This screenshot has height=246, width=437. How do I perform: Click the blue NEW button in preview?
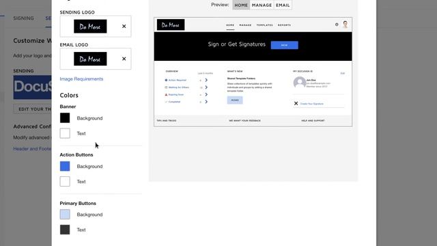284,45
